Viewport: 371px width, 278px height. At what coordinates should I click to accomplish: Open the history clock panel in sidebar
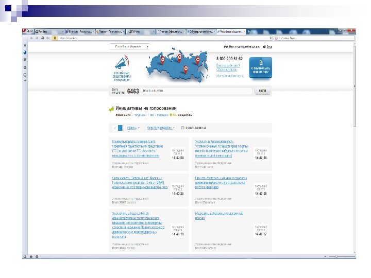click(x=25, y=75)
